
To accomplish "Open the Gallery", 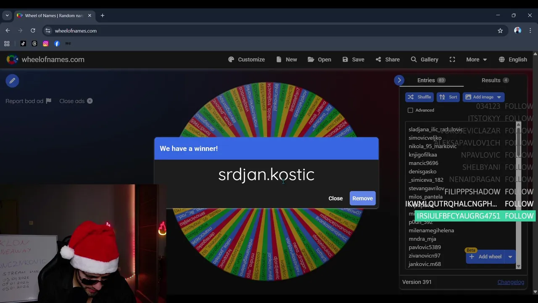I will point(425,59).
